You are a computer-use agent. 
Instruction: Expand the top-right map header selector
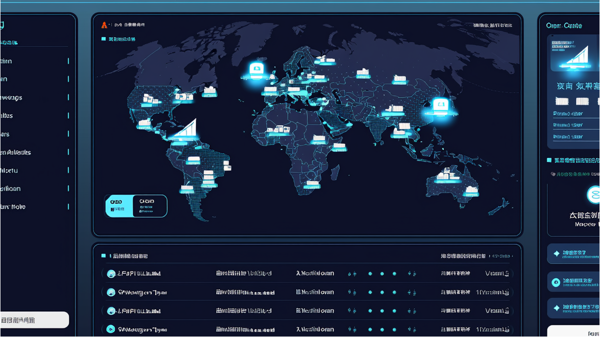[x=493, y=24]
